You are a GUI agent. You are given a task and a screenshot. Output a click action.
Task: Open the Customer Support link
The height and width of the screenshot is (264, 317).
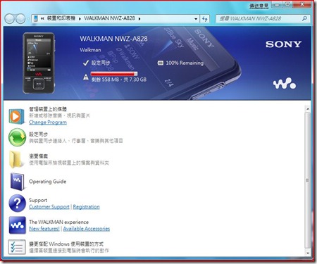click(49, 207)
